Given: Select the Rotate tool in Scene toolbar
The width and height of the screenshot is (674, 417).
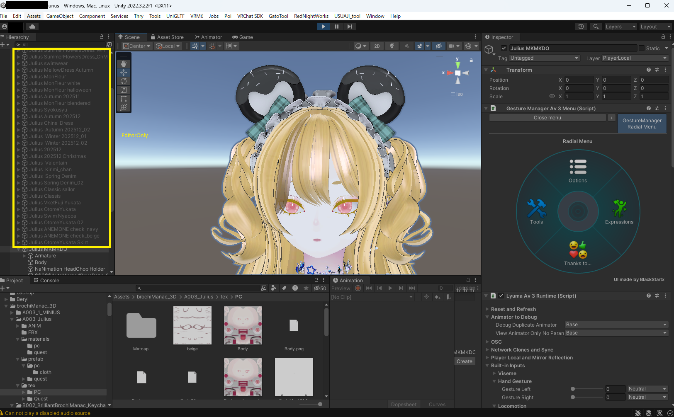Looking at the screenshot, I should [124, 81].
